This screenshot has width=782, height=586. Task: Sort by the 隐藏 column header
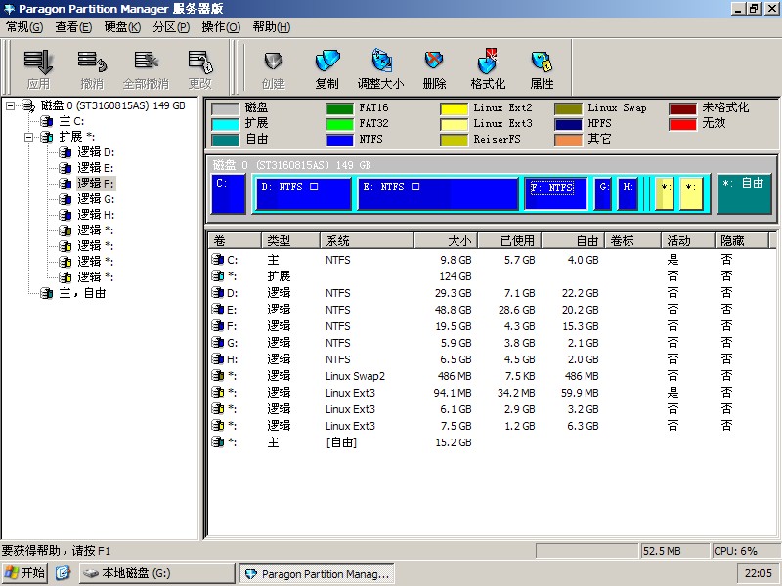pyautogui.click(x=742, y=241)
